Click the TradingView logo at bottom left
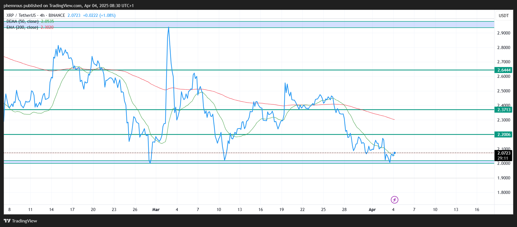 [x=21, y=221]
